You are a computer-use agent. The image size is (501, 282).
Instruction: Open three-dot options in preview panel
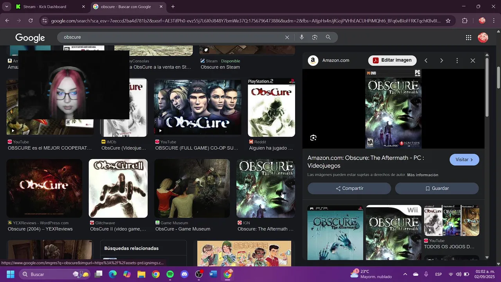click(x=457, y=60)
